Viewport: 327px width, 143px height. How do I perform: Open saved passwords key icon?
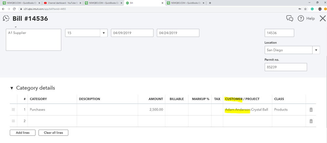coord(300,9)
